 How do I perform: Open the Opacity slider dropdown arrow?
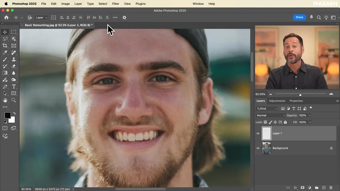[x=310, y=115]
